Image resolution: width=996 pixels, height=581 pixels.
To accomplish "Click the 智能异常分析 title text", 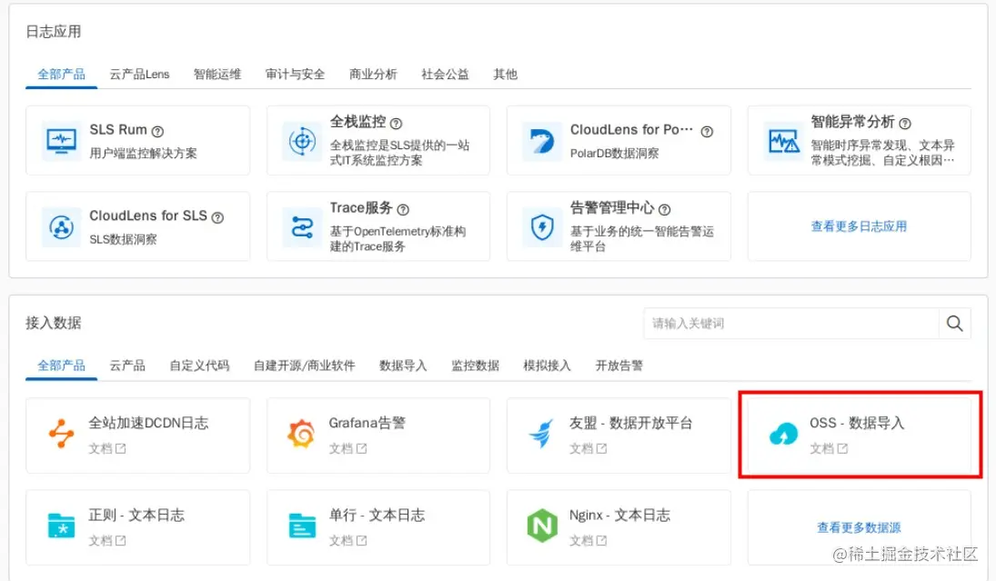I will click(852, 122).
